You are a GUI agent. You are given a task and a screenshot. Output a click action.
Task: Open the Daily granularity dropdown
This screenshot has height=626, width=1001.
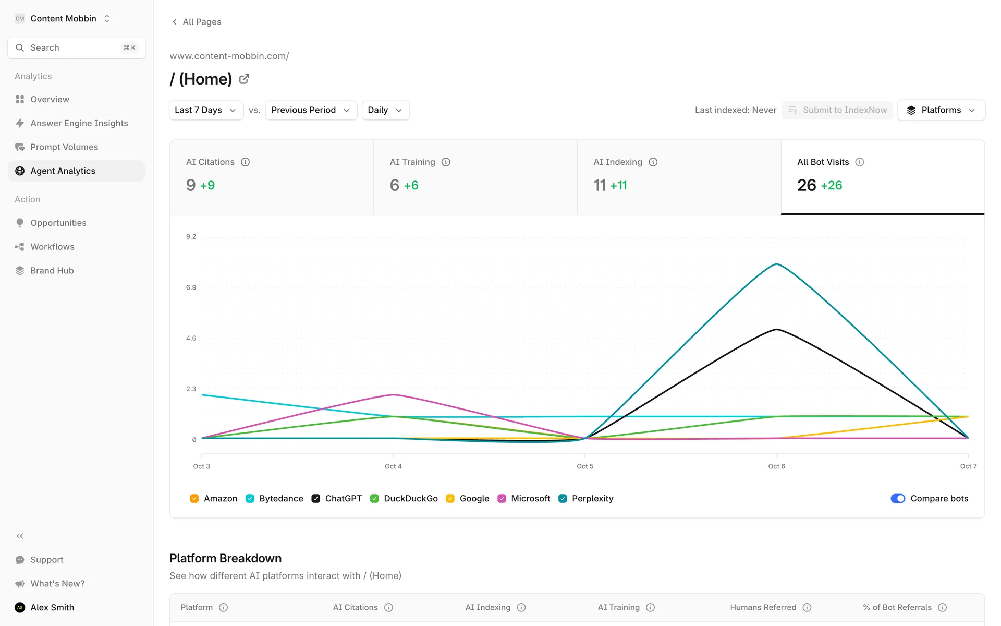pos(385,110)
